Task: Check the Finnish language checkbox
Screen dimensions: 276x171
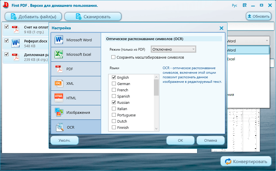Action: pos(114,127)
